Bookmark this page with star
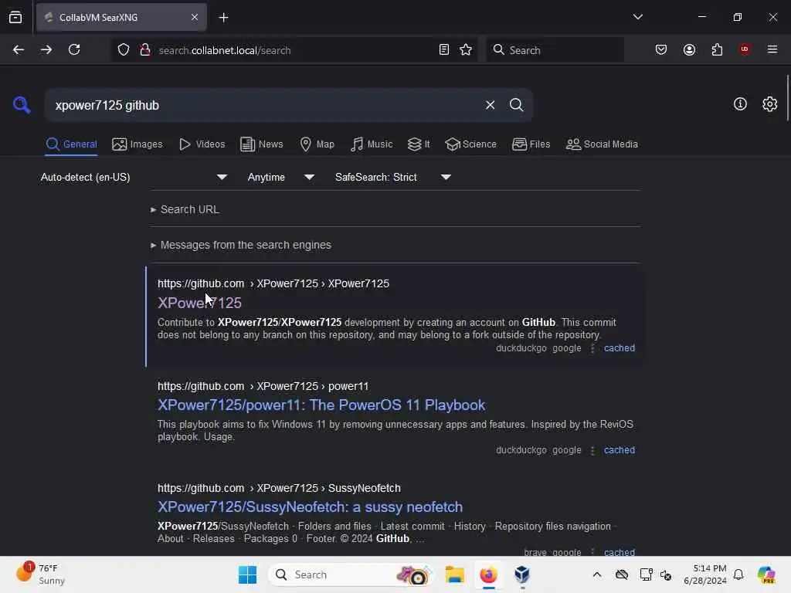791x593 pixels. click(x=466, y=50)
